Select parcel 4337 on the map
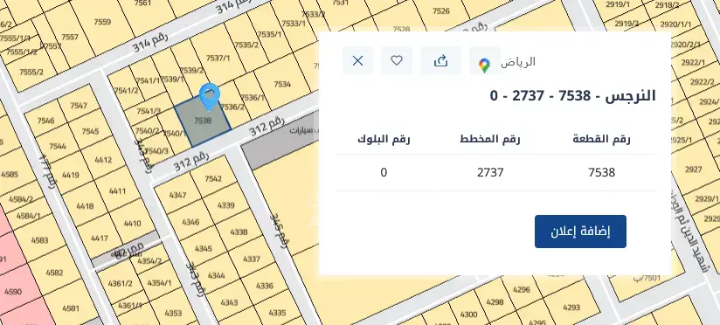This screenshot has width=720, height=325. (x=252, y=259)
